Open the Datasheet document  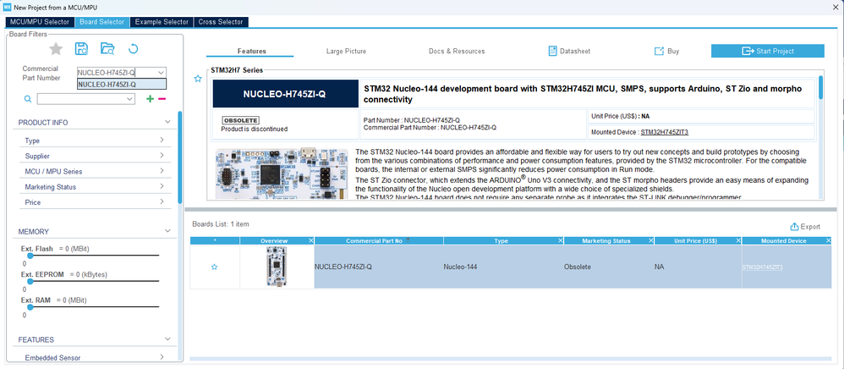[569, 51]
